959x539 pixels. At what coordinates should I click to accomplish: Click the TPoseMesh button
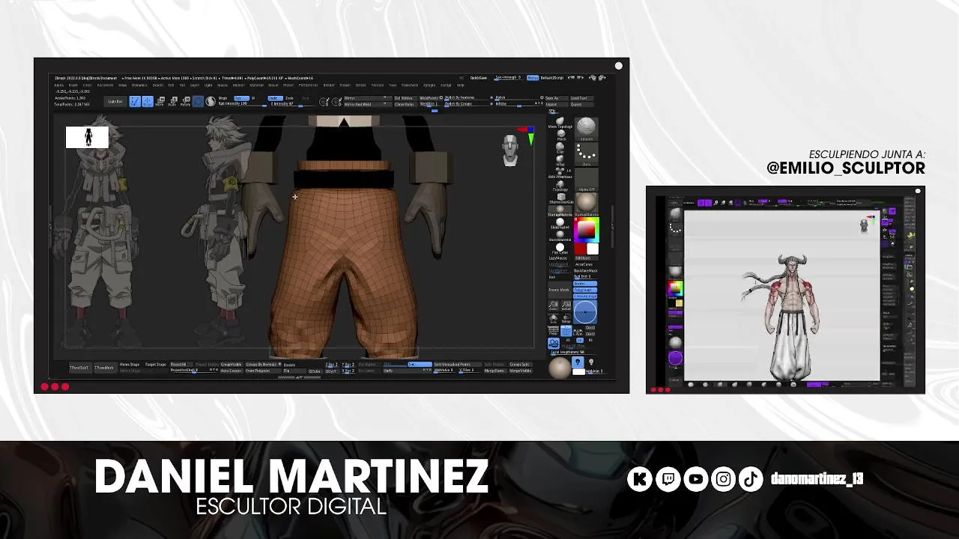[x=105, y=368]
